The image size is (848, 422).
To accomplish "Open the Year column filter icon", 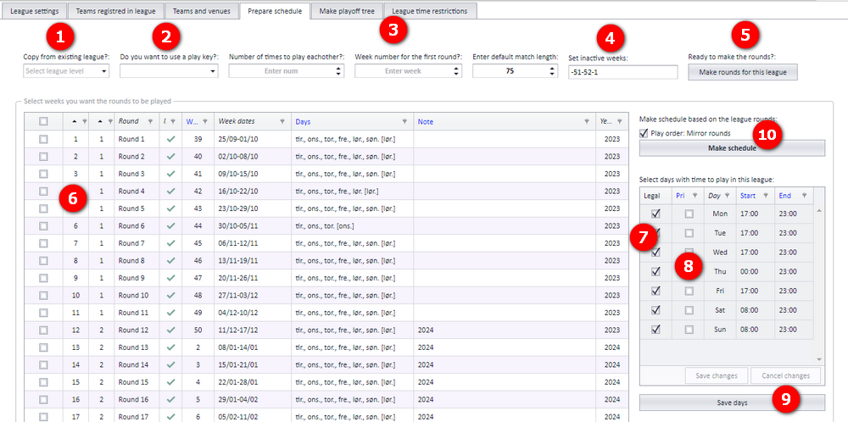I will (620, 121).
